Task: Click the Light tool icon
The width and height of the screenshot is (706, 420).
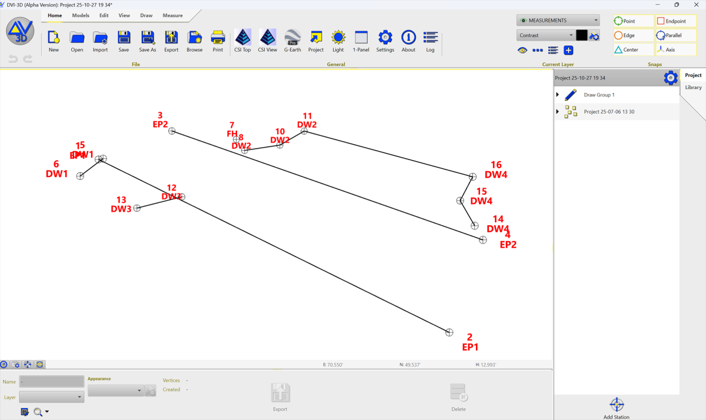Action: click(x=338, y=38)
